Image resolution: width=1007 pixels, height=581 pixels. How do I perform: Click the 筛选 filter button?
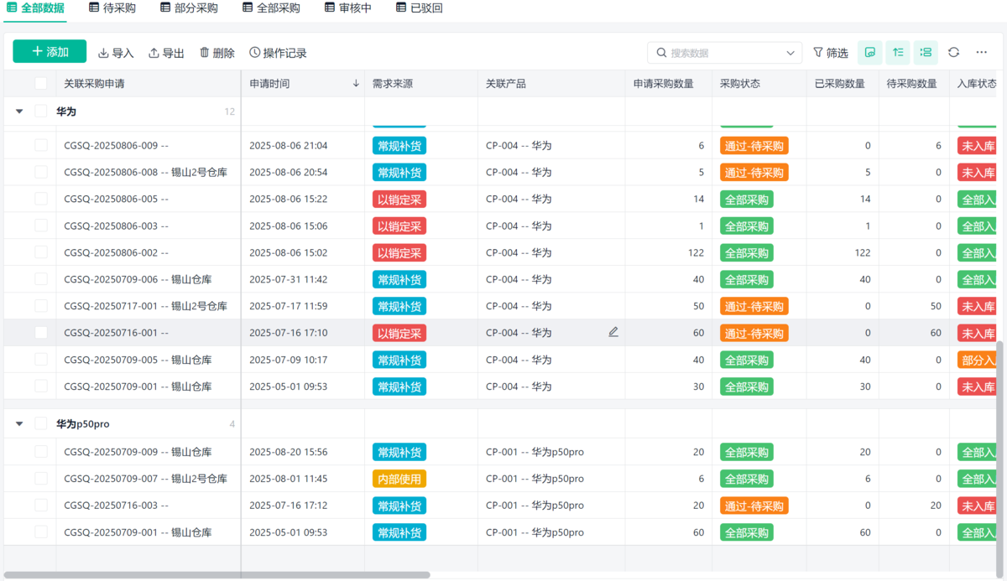point(831,53)
